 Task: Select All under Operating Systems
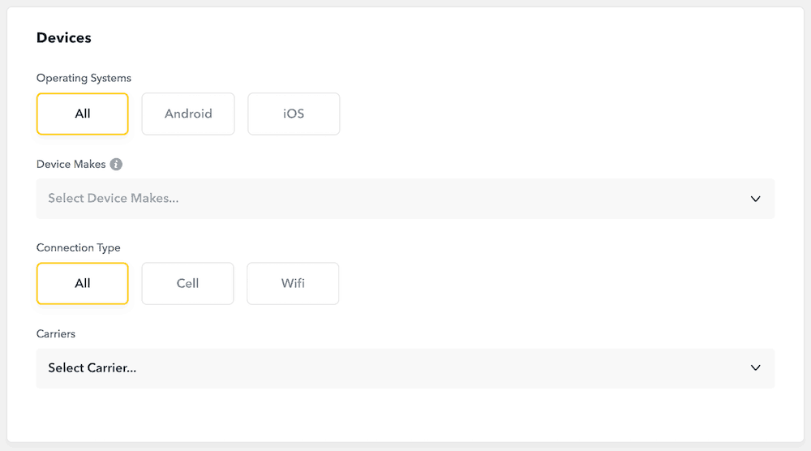click(x=83, y=114)
